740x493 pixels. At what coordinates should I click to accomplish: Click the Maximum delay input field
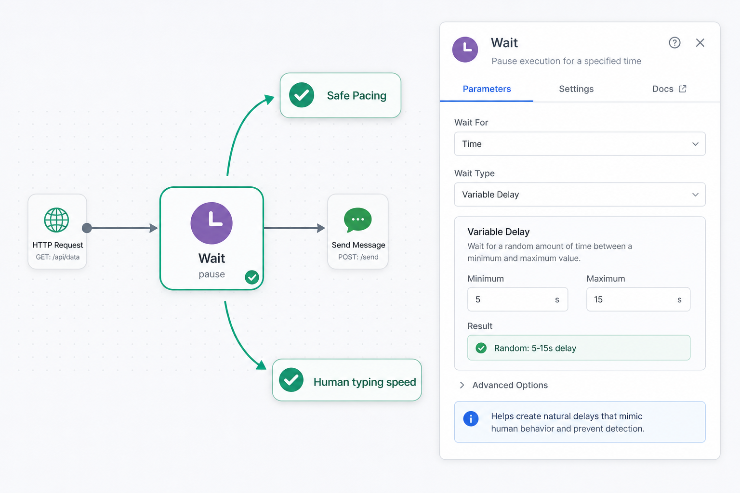tap(638, 299)
